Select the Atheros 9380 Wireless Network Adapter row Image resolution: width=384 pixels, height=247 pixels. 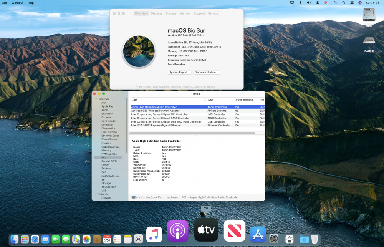point(198,111)
